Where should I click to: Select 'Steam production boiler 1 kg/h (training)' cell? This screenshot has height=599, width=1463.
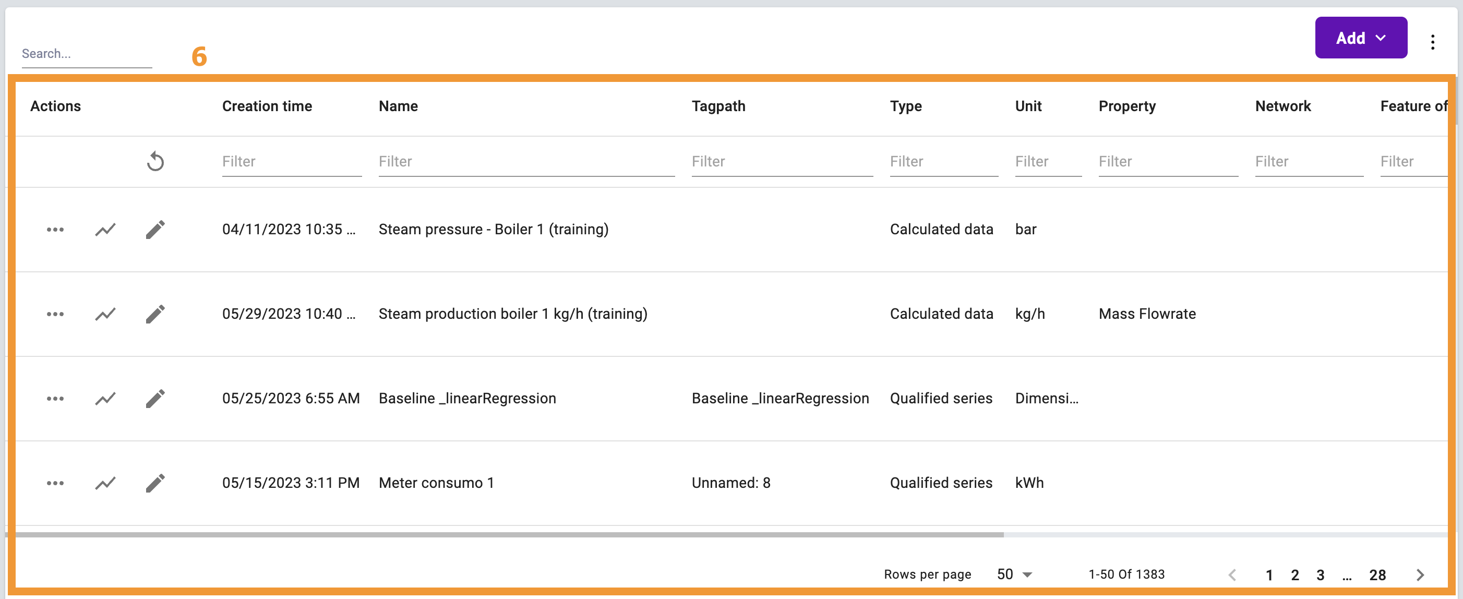[513, 314]
